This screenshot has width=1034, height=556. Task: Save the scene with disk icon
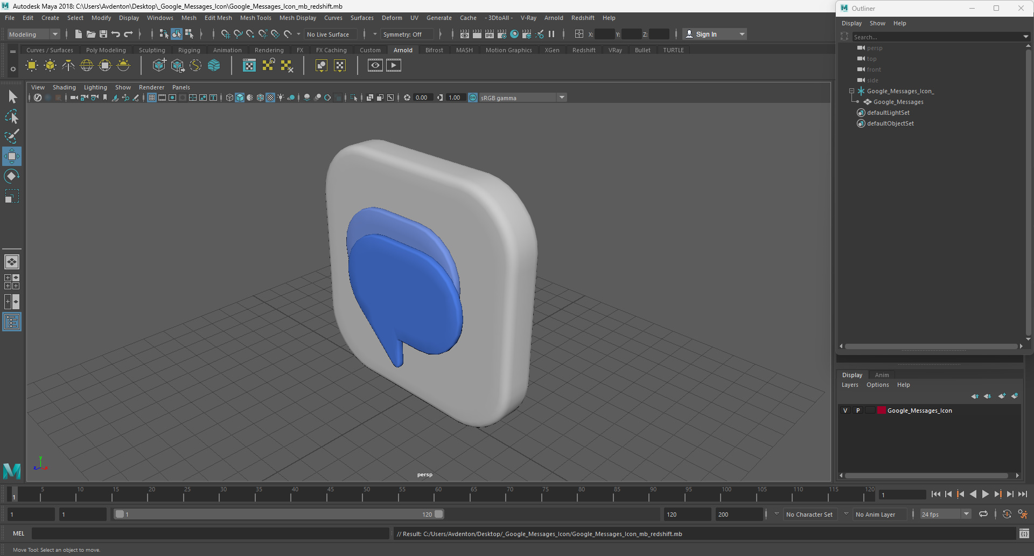pos(103,34)
